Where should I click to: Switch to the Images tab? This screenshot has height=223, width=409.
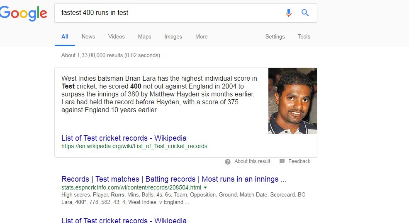[x=173, y=37]
